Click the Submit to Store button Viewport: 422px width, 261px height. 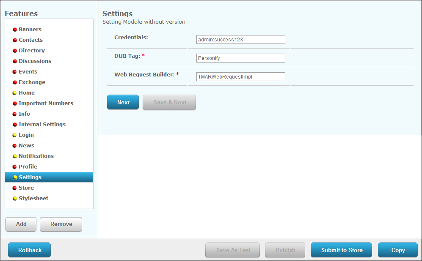(342, 250)
